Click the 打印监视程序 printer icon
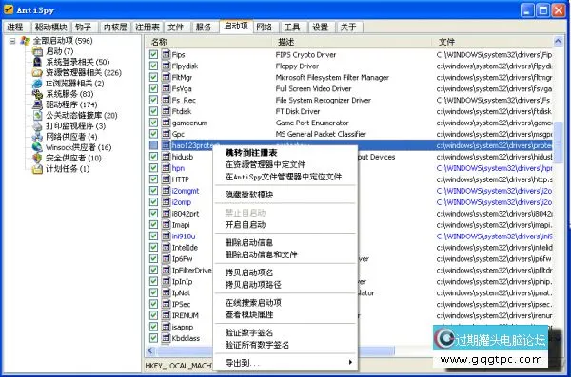 point(37,126)
